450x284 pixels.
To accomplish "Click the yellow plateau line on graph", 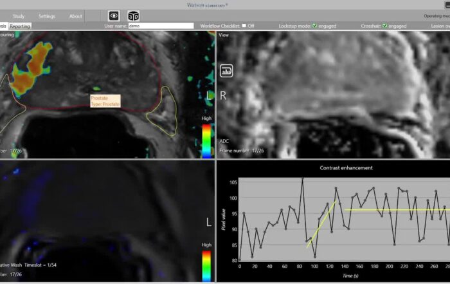I will [x=392, y=210].
